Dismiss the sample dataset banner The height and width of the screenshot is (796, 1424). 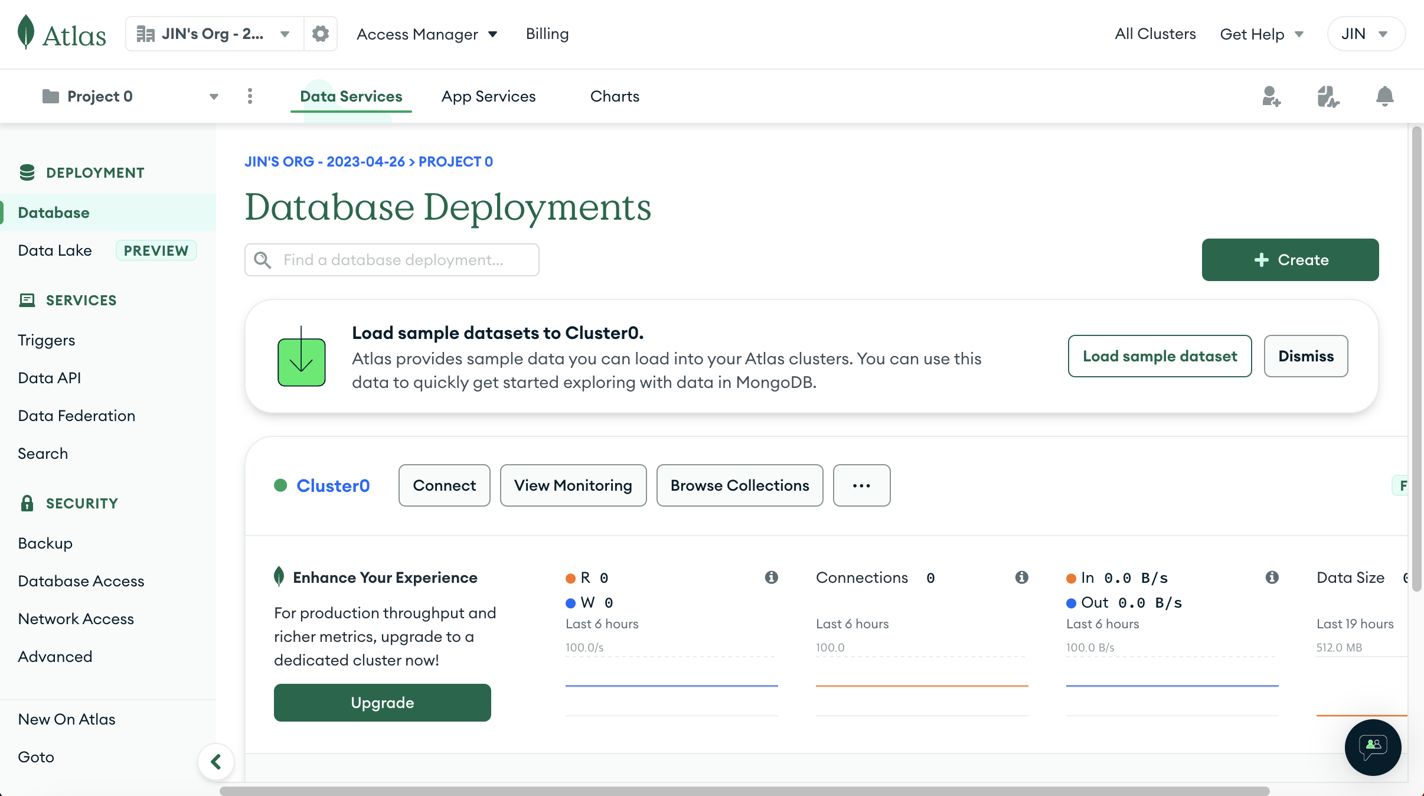click(1306, 356)
